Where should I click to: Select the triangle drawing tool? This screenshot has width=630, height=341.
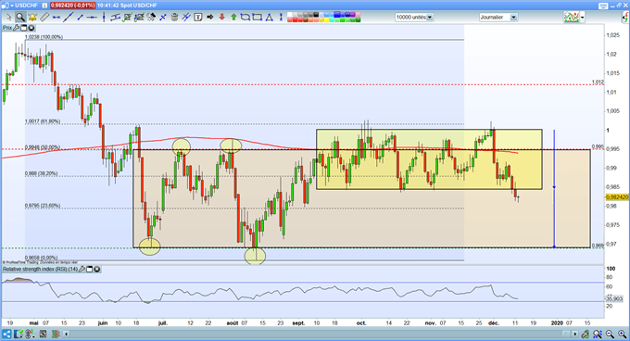point(269,18)
